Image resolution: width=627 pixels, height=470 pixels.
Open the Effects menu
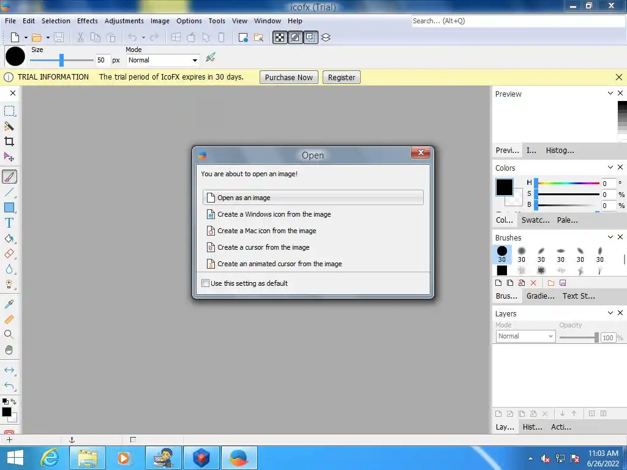87,21
